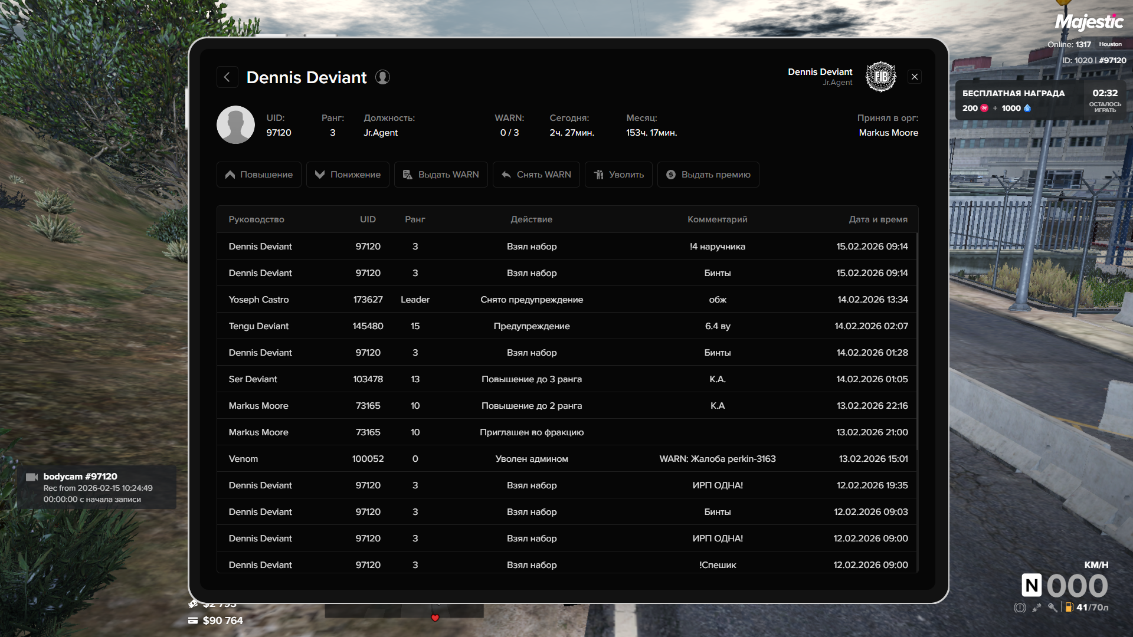Click the FIB faction badge
Image resolution: width=1133 pixels, height=637 pixels.
coord(880,77)
